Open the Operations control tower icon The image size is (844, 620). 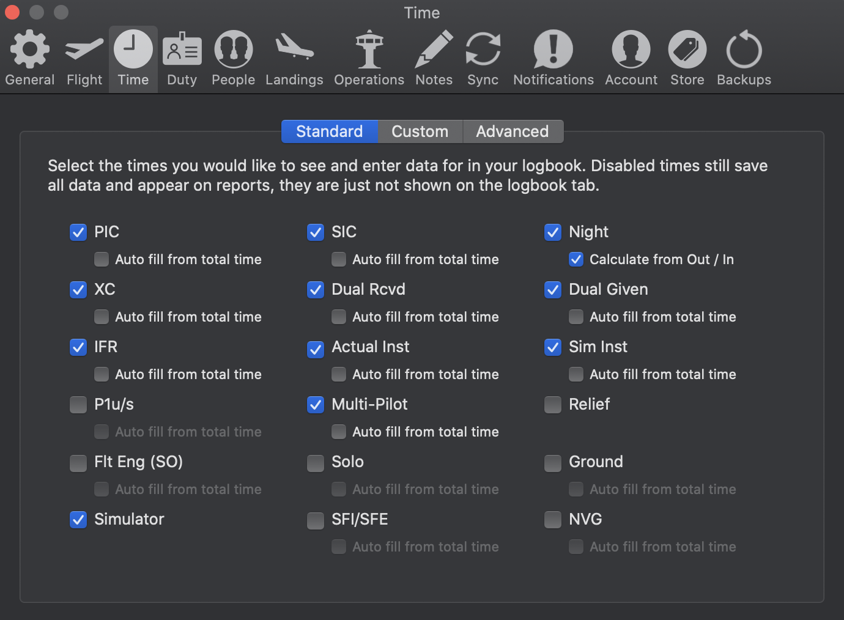(x=369, y=50)
